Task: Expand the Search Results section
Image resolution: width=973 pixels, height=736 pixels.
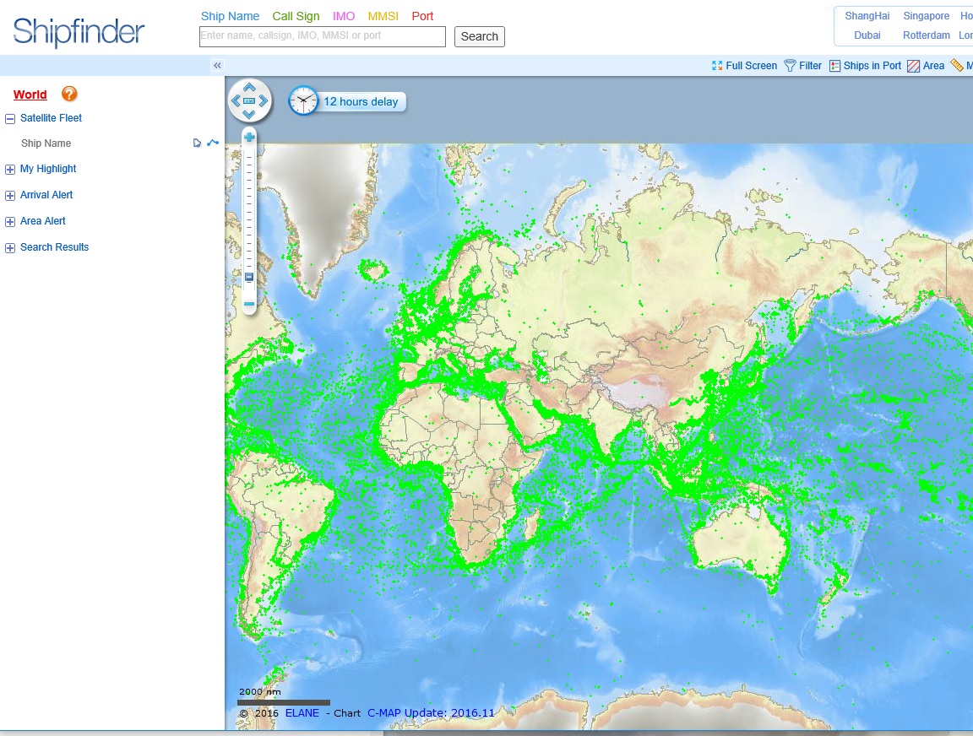Action: (x=10, y=248)
